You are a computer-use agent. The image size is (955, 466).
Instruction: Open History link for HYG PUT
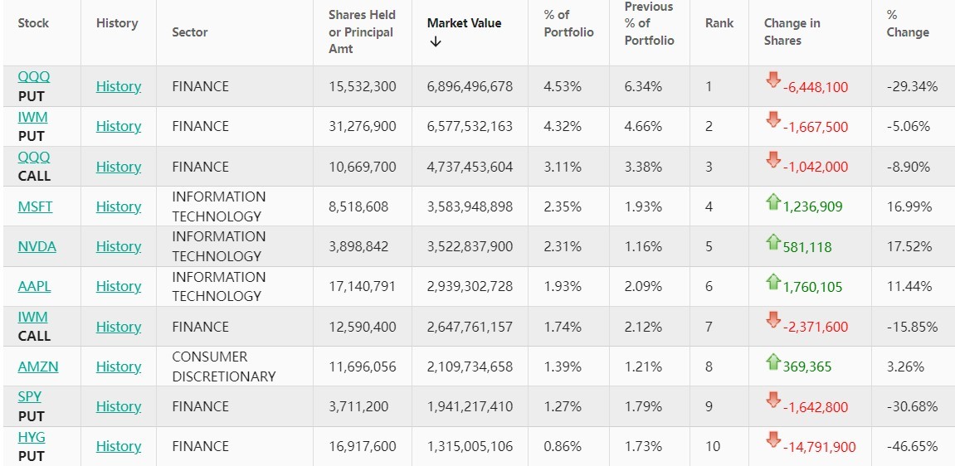[x=119, y=446]
